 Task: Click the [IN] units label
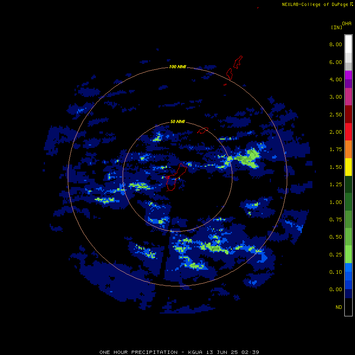tap(336, 27)
